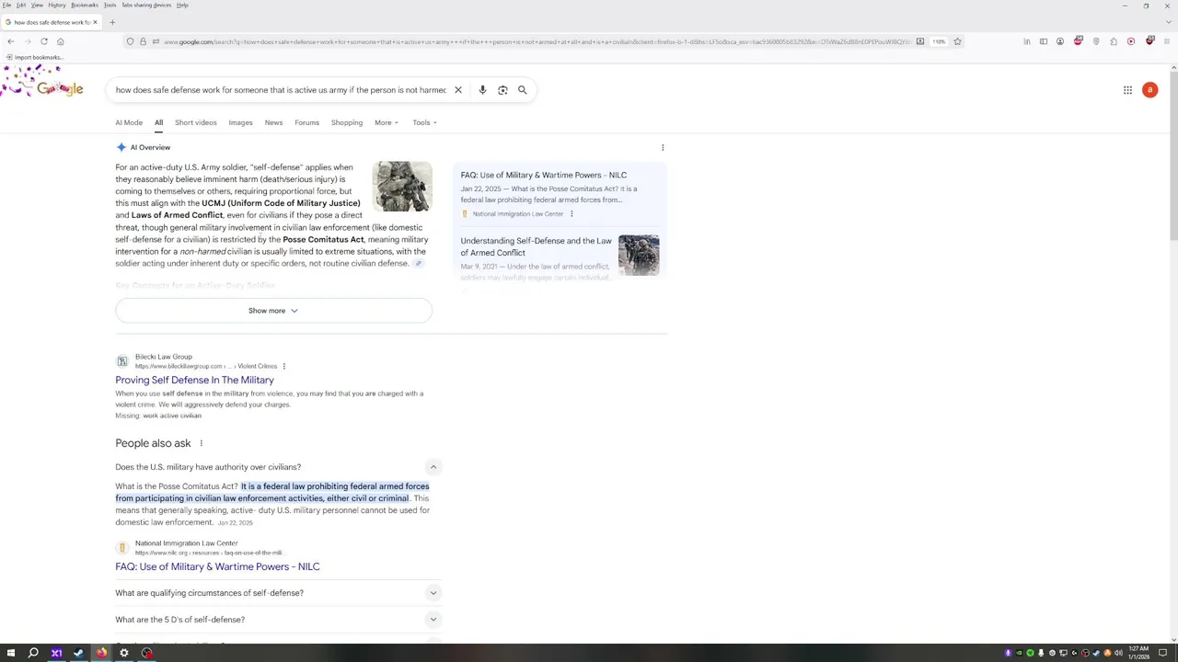Click the 110% zoom level indicator
The image size is (1178, 662).
pyautogui.click(x=938, y=41)
